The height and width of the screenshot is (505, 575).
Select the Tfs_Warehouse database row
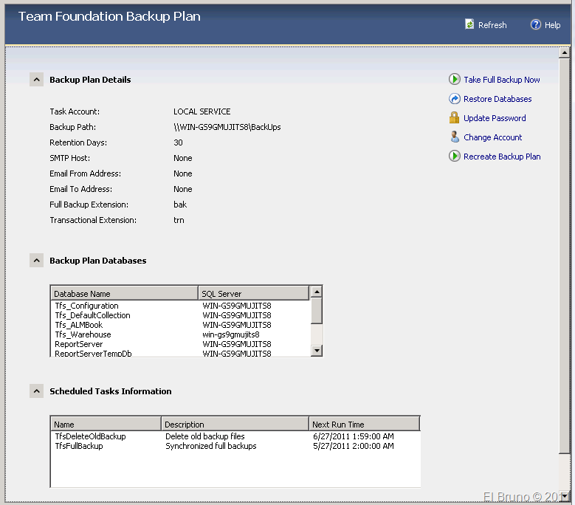point(83,334)
